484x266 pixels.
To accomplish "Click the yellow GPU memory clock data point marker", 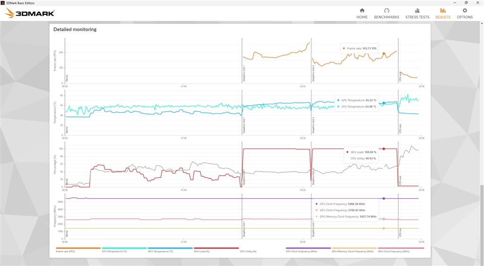I will pos(384,228).
